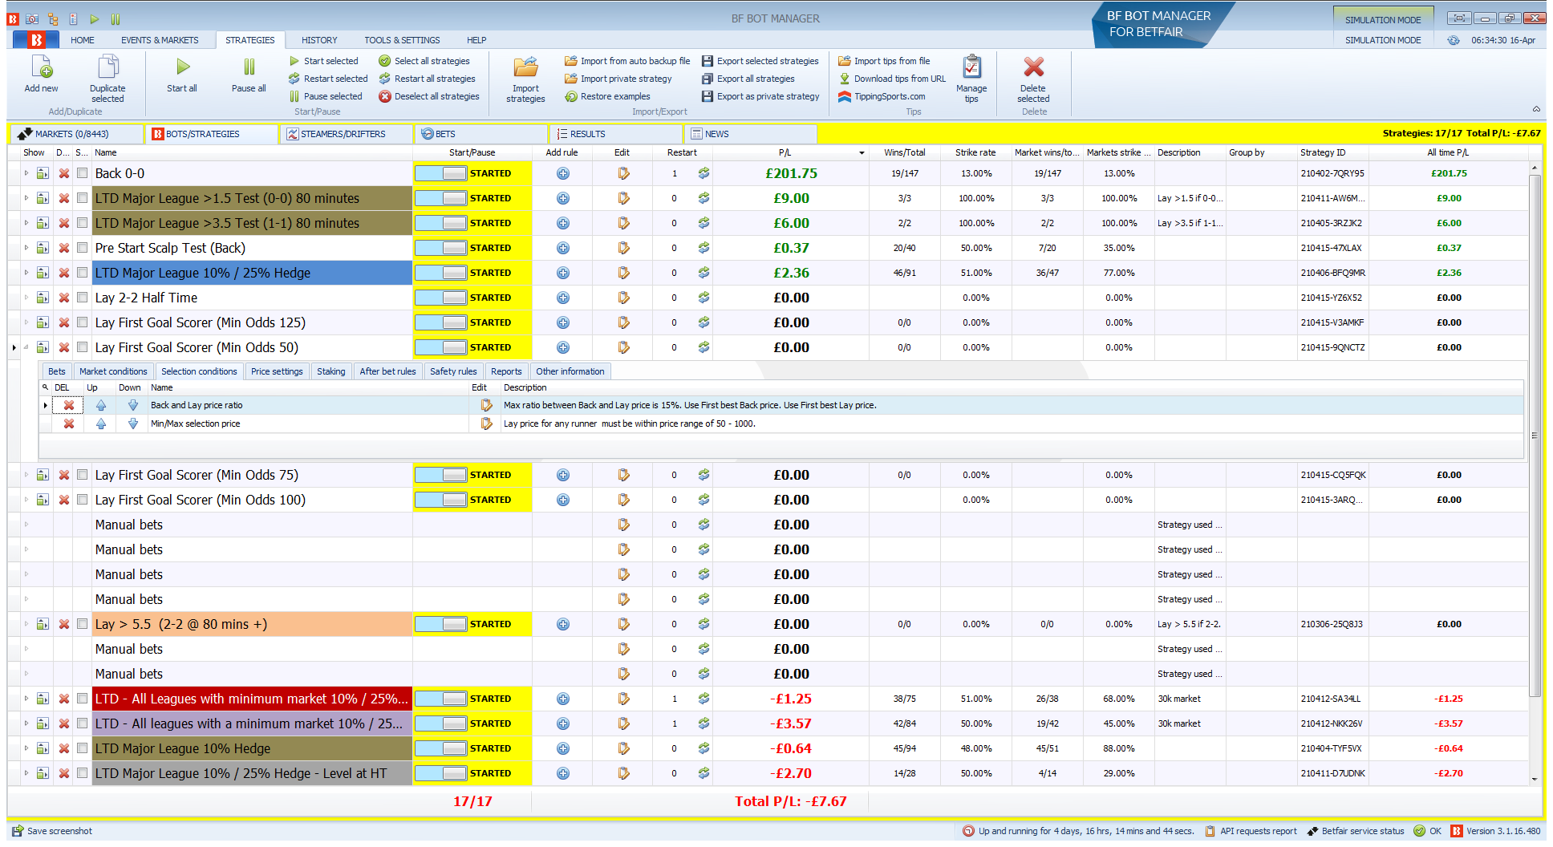Click the play icon in title bar
The image size is (1553, 847).
click(x=95, y=18)
